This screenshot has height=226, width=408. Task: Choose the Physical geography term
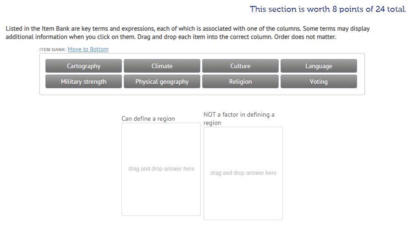pyautogui.click(x=162, y=81)
